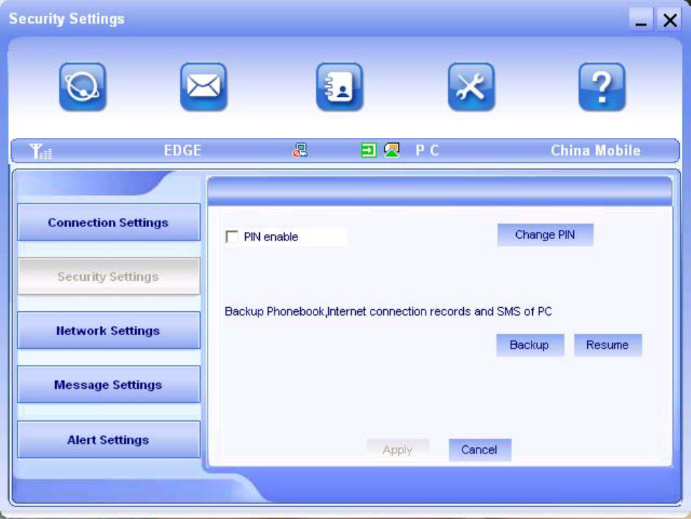Screen dimensions: 691x519
Task: Open the Phonebook contacts icon
Action: point(339,86)
